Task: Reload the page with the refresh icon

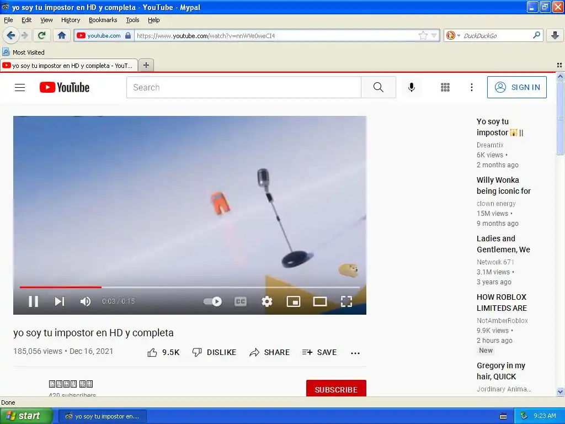Action: [42, 35]
